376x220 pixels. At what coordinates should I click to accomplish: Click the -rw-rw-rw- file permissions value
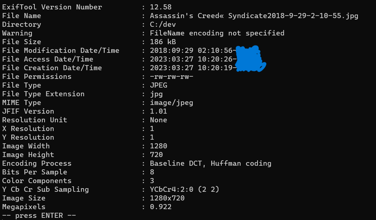[172, 77]
